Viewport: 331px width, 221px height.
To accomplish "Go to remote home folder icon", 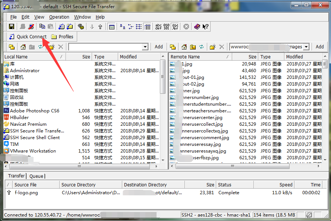I will [184, 47].
